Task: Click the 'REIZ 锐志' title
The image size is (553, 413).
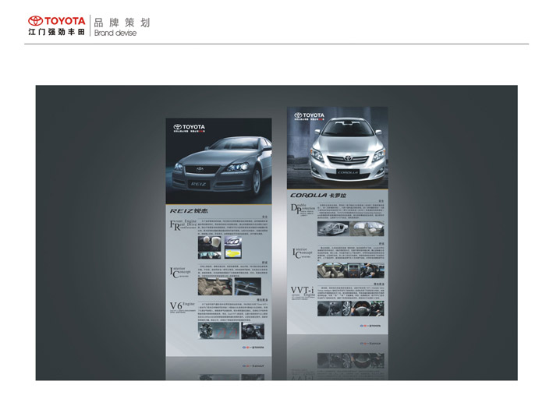Action: [x=189, y=211]
